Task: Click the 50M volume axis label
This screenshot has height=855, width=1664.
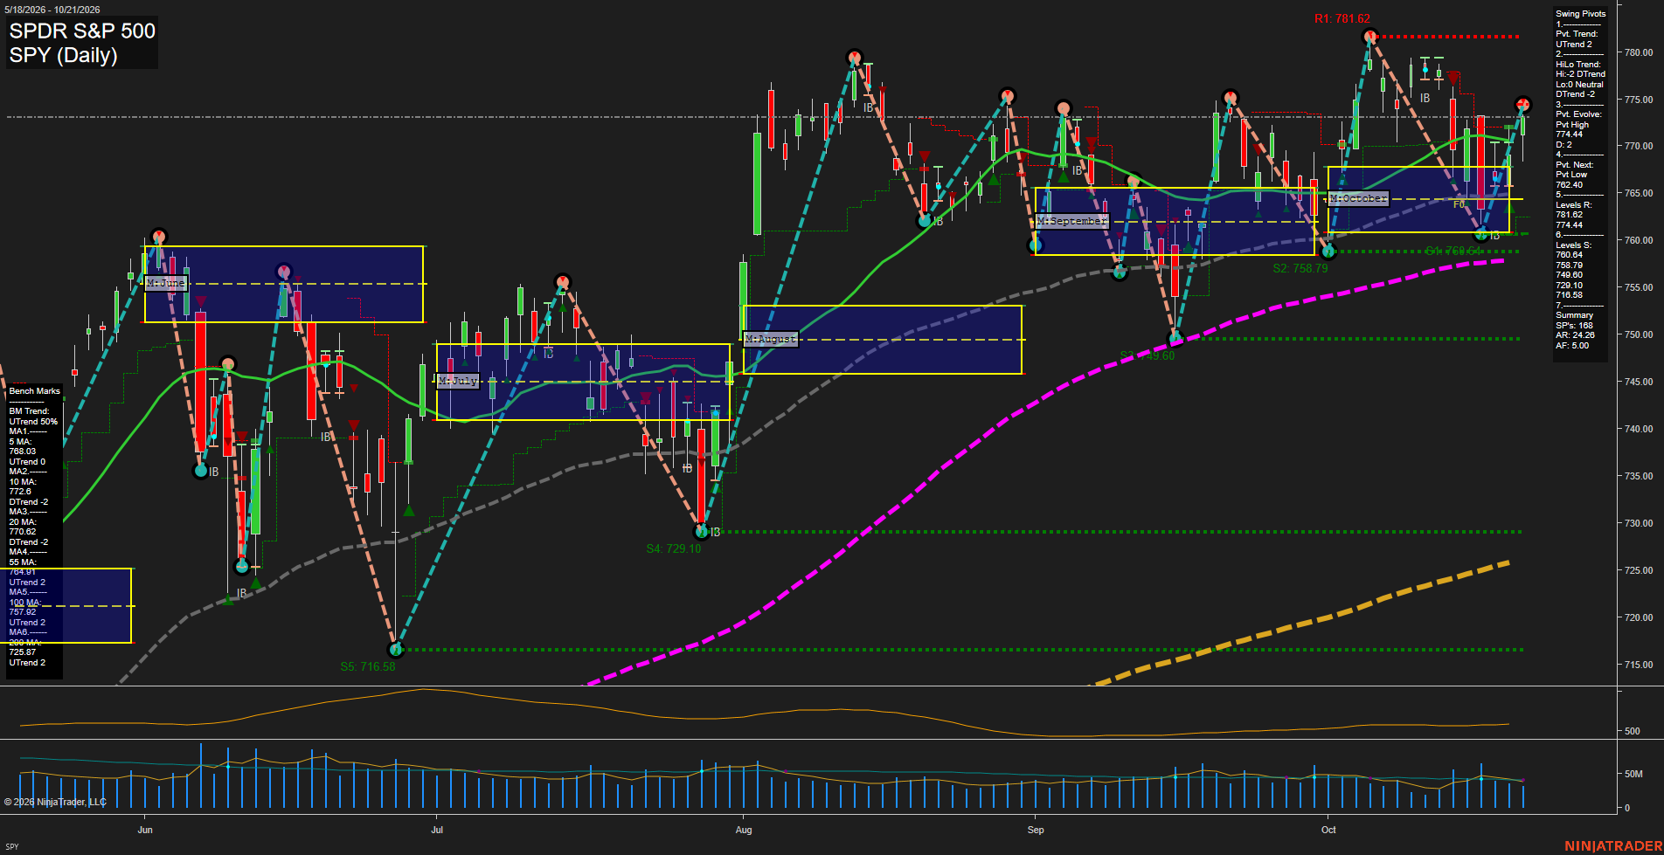Action: click(x=1633, y=774)
